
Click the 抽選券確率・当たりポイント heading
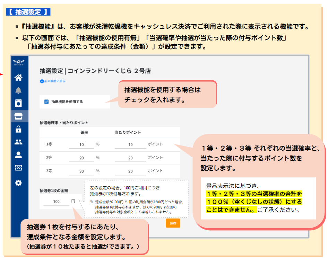(x=64, y=123)
